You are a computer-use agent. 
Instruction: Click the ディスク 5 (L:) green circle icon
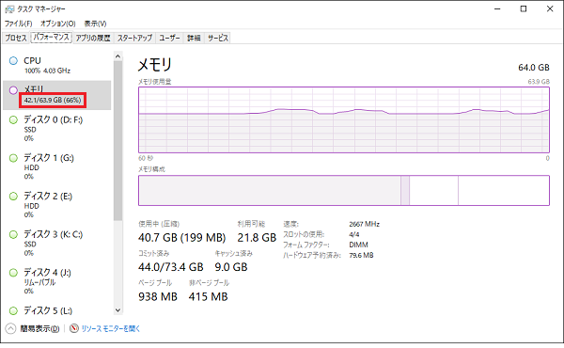[x=13, y=310]
